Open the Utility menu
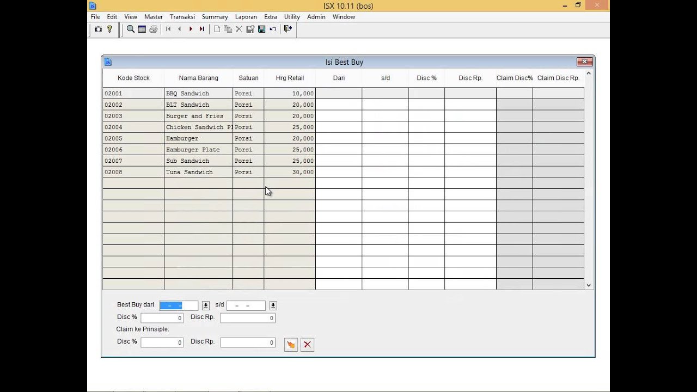Viewport: 697px width, 392px height. click(x=292, y=17)
